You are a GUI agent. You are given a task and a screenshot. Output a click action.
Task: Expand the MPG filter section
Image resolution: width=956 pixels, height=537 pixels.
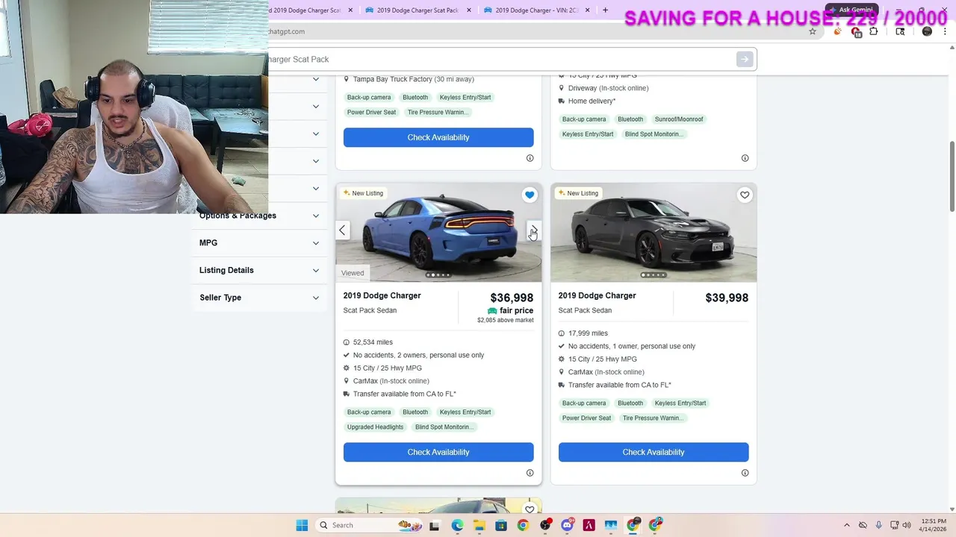pyautogui.click(x=259, y=243)
